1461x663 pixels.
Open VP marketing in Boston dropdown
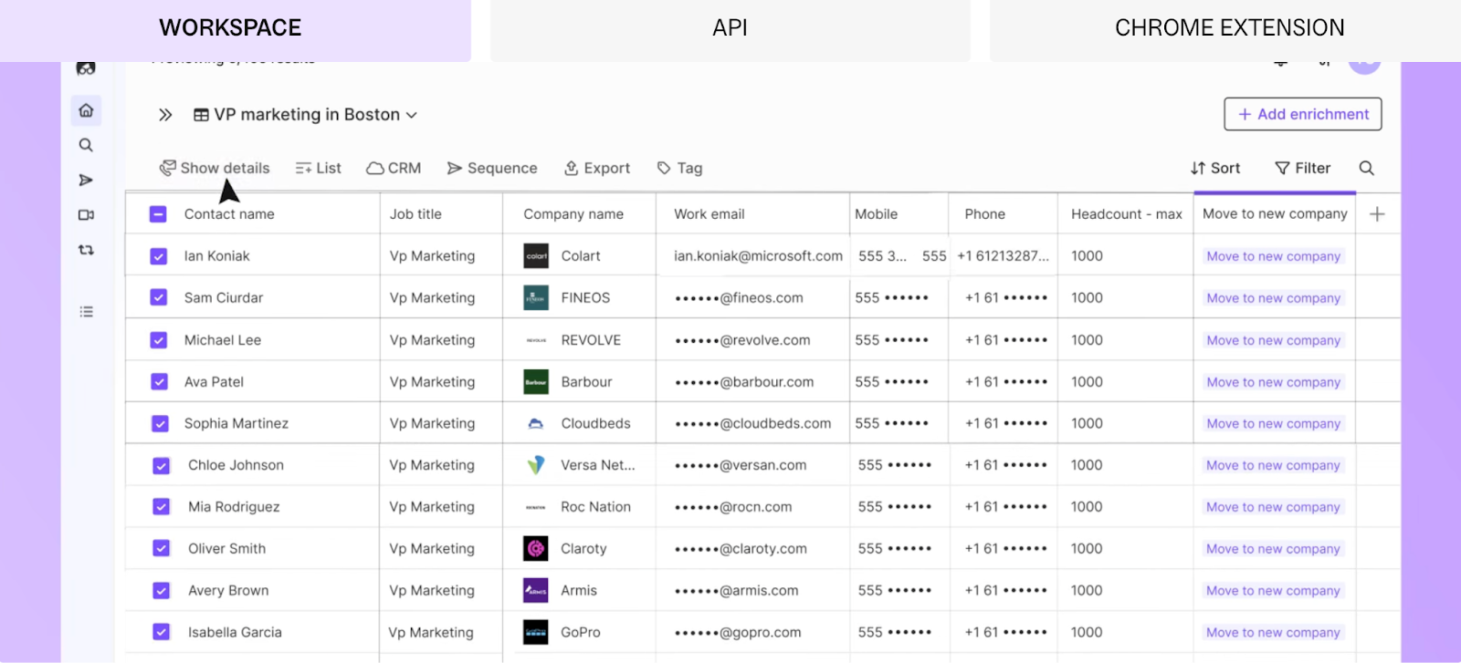pyautogui.click(x=305, y=115)
